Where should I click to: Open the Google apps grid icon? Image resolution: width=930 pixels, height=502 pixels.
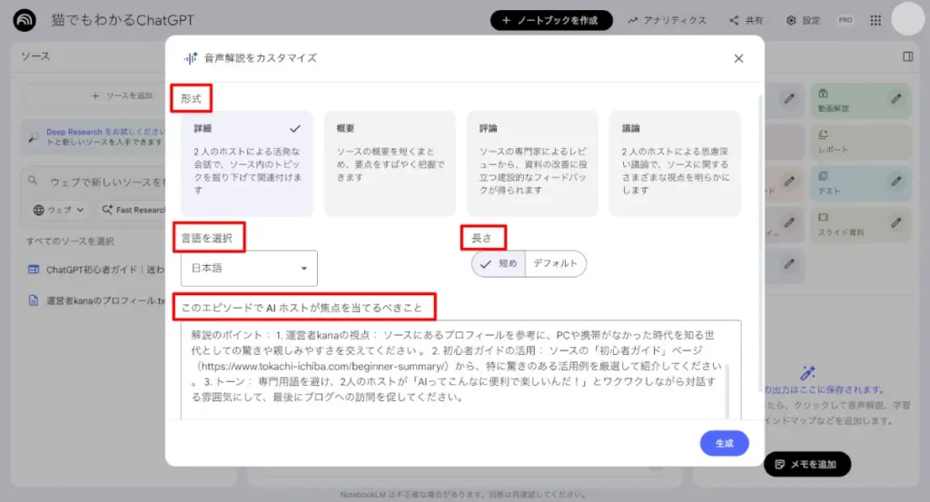coord(876,20)
